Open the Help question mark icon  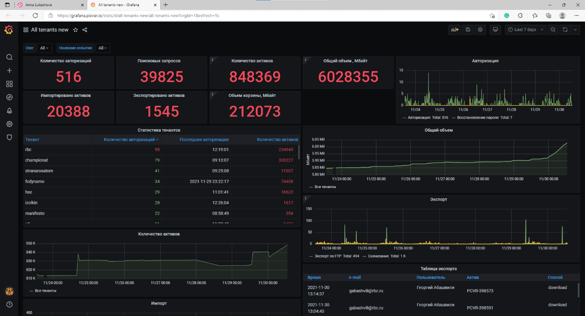pyautogui.click(x=9, y=305)
